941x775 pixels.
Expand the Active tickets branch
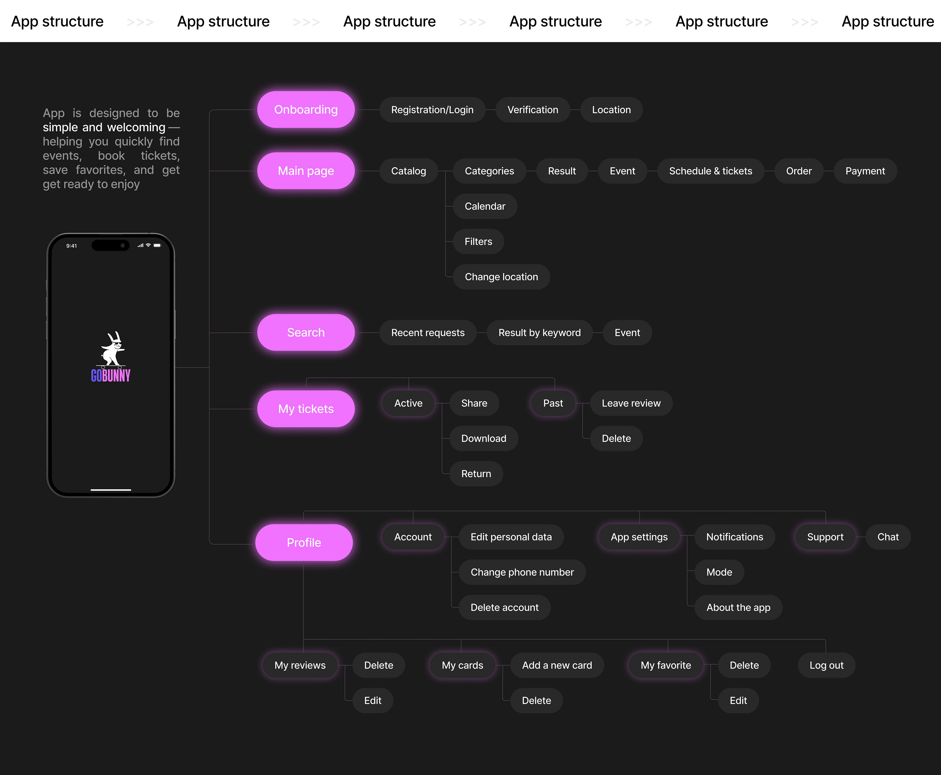[x=408, y=403]
